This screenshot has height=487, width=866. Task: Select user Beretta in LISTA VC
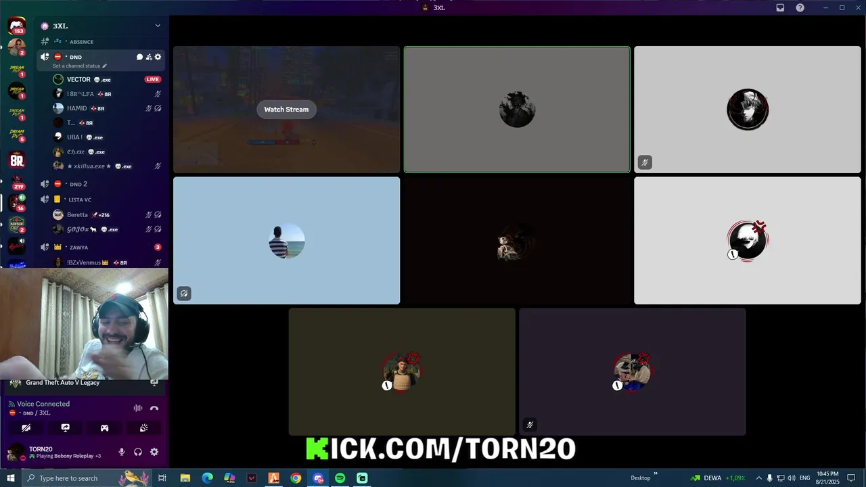[x=107, y=214]
